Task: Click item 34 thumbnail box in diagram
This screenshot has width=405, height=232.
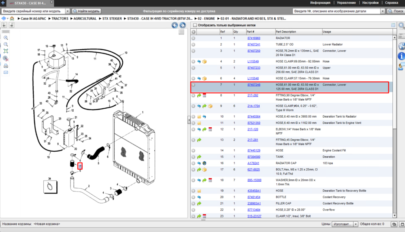Action: point(50,187)
